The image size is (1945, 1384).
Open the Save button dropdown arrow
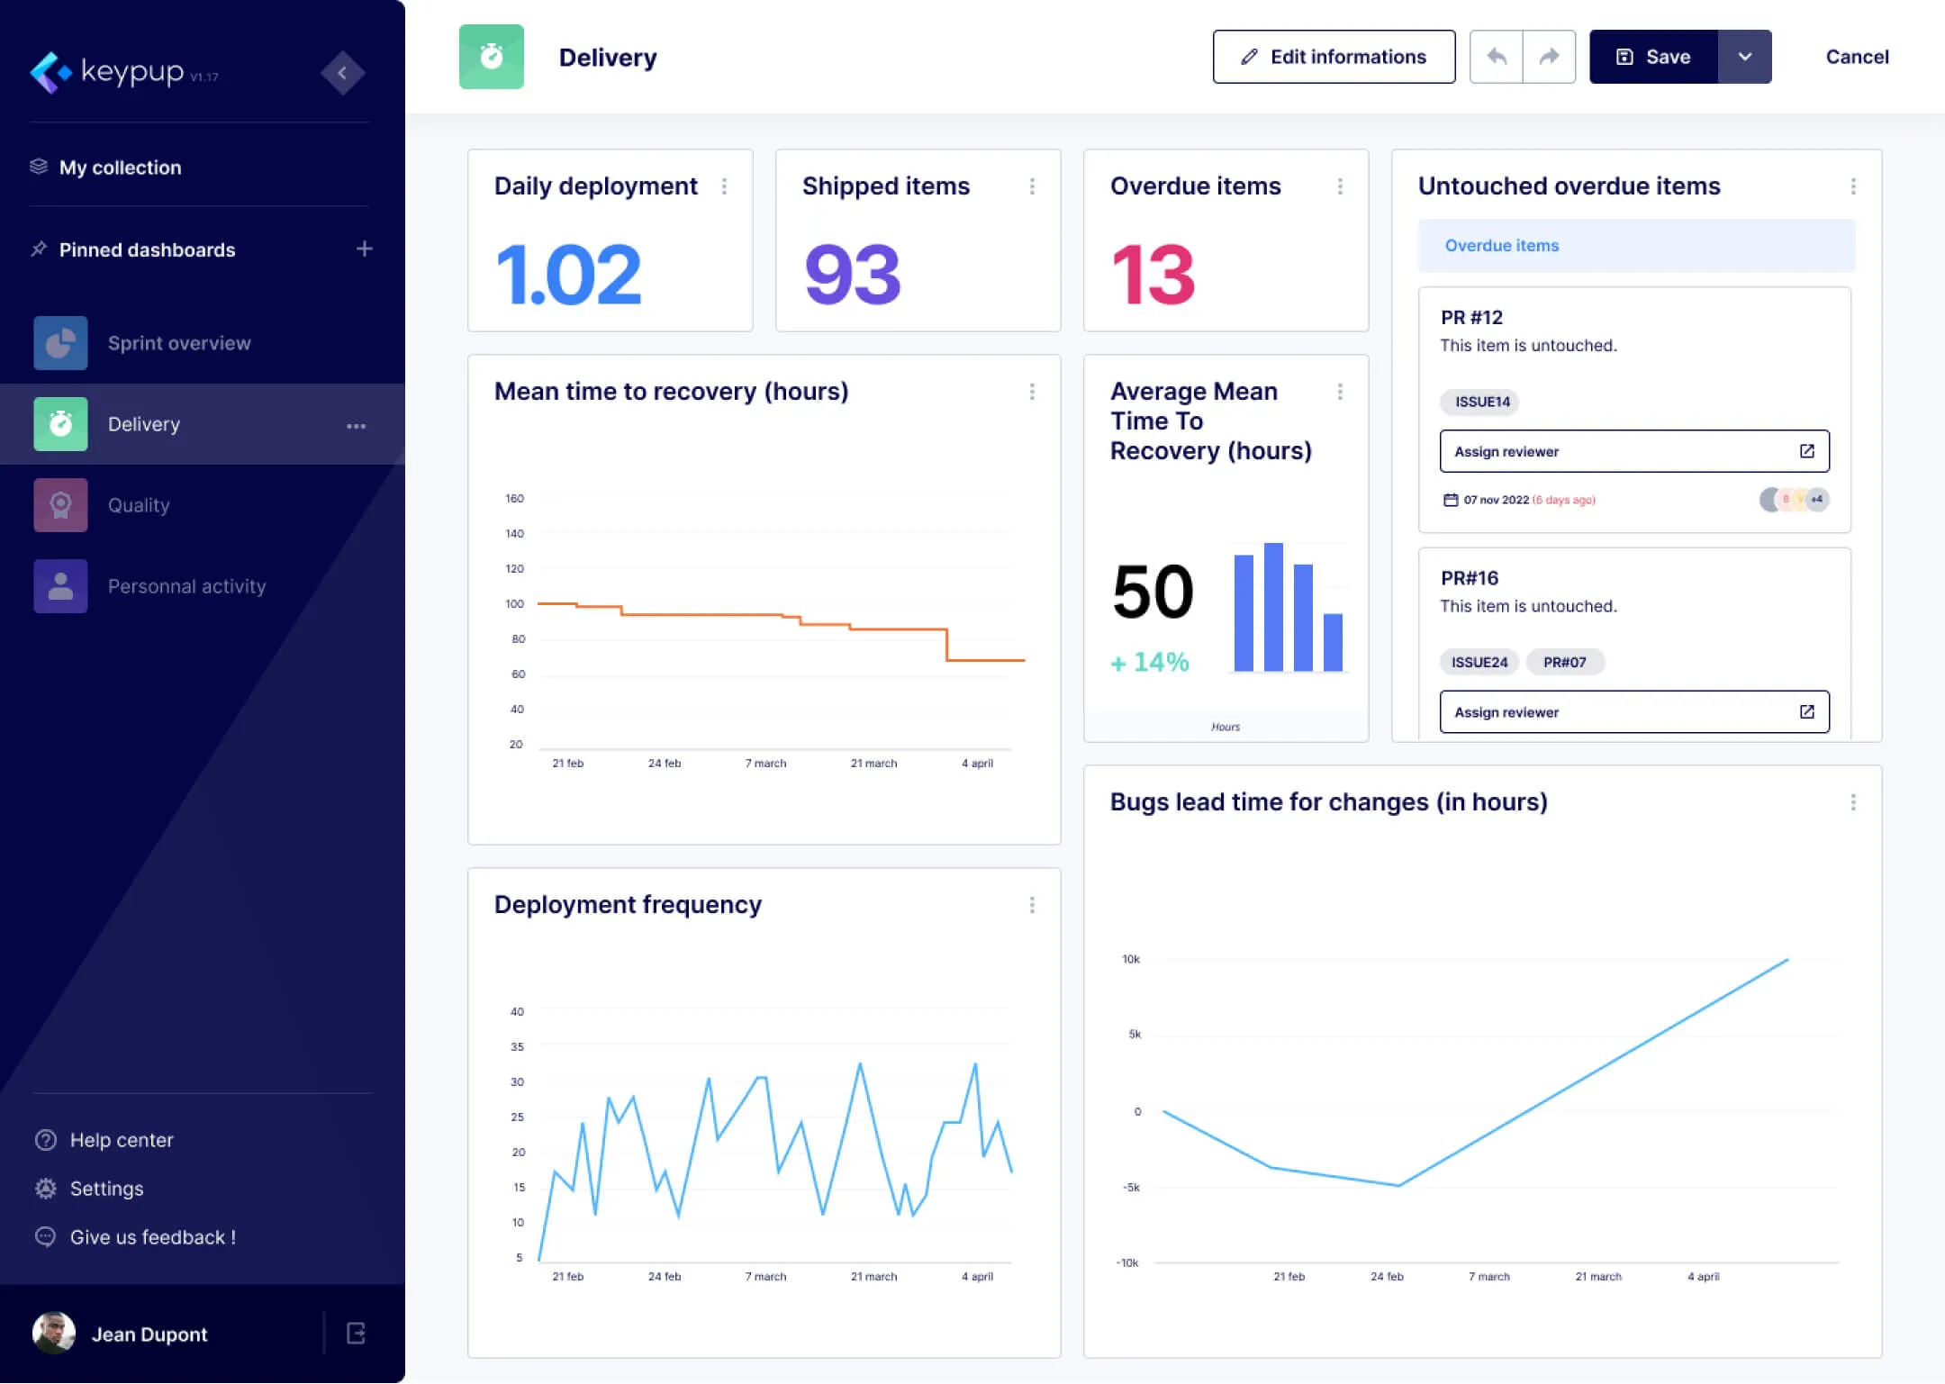click(1745, 56)
